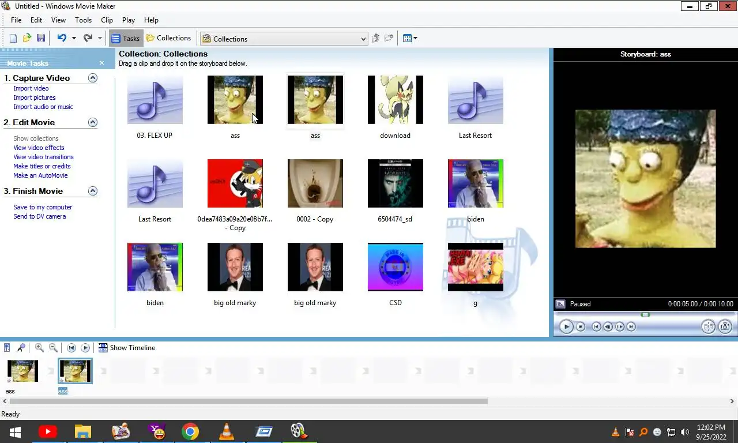Viewport: 738px width, 443px height.
Task: Click the preview seek bar handle
Action: 646,314
